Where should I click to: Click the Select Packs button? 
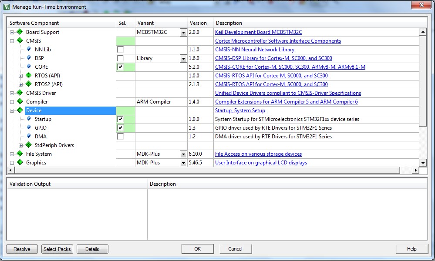tap(57, 249)
